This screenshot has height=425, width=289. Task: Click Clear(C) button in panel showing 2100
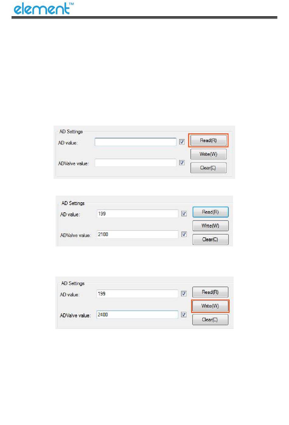click(x=211, y=239)
